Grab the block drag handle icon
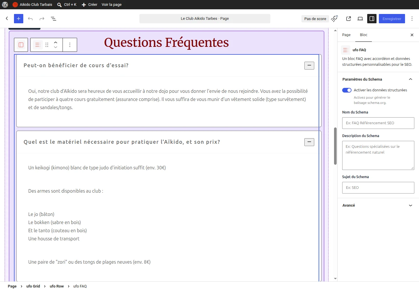Screen dimensions: 419x291 (47, 45)
